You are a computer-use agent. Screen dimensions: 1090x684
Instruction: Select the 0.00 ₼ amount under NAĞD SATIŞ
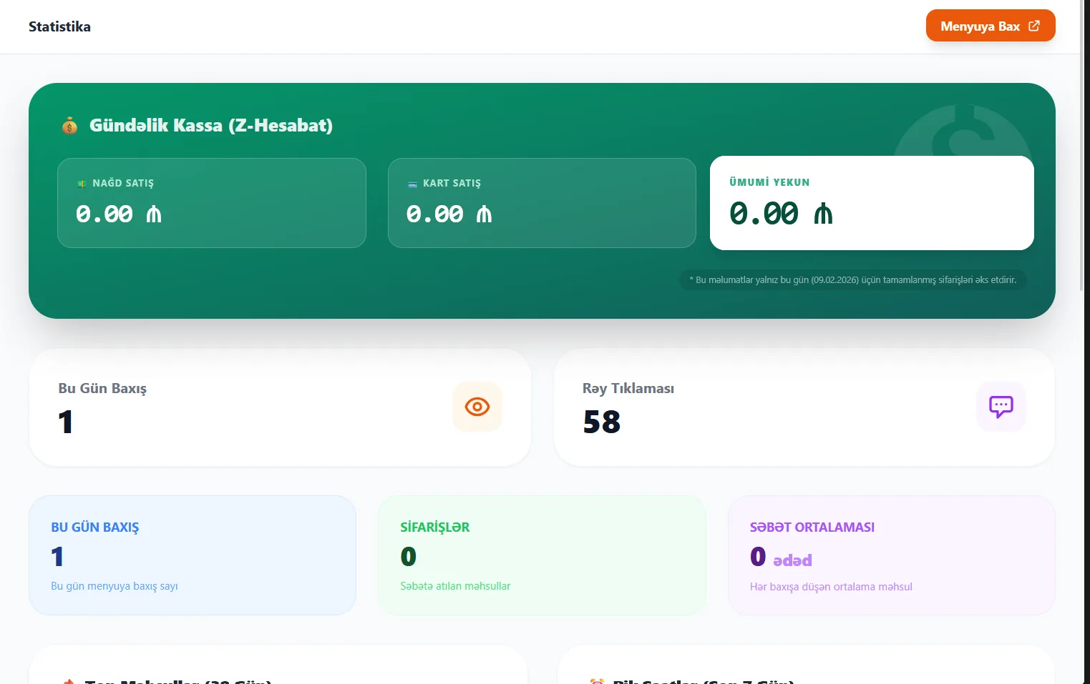tap(119, 214)
